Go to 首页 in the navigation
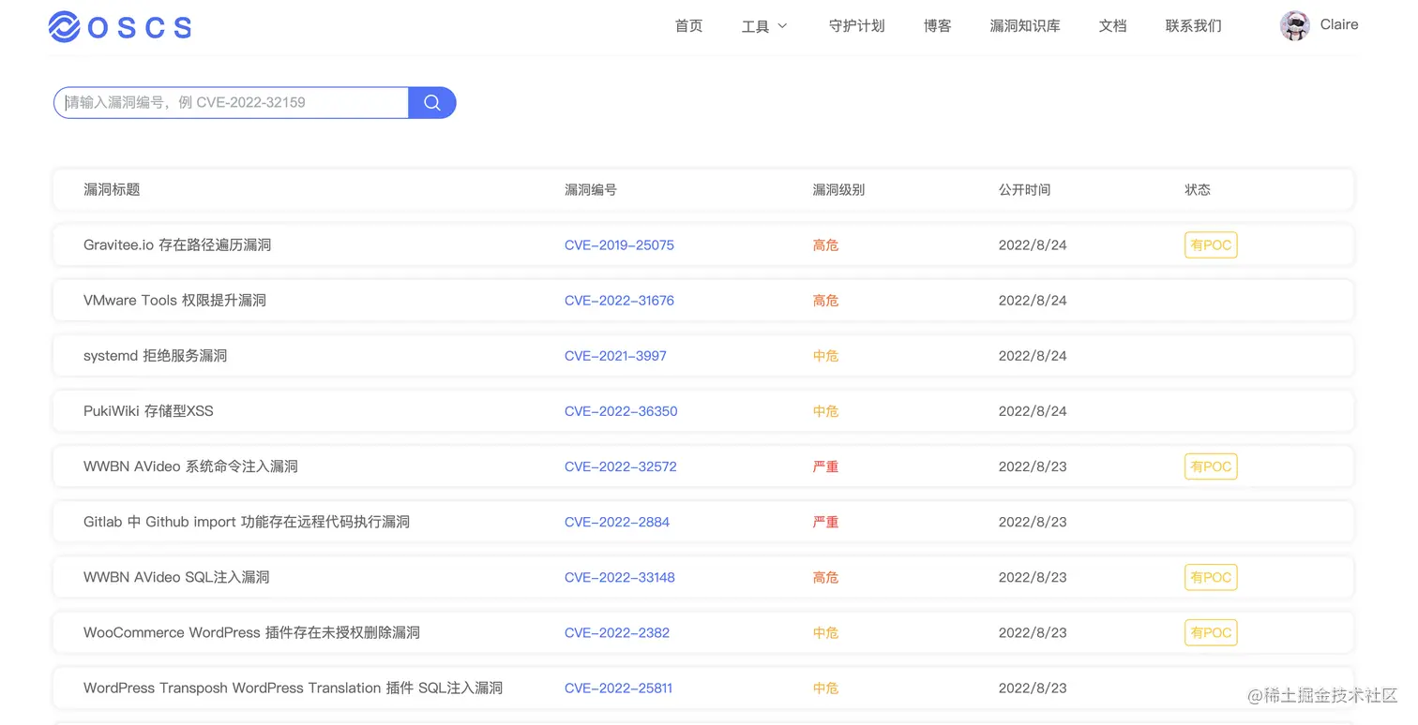Image resolution: width=1418 pixels, height=725 pixels. click(688, 26)
